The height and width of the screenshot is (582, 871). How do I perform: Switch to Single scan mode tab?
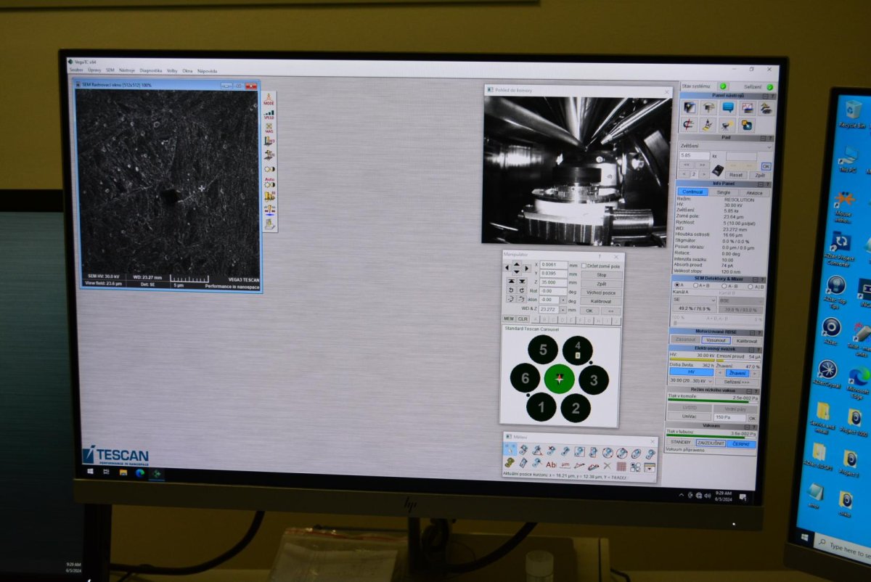[x=724, y=192]
